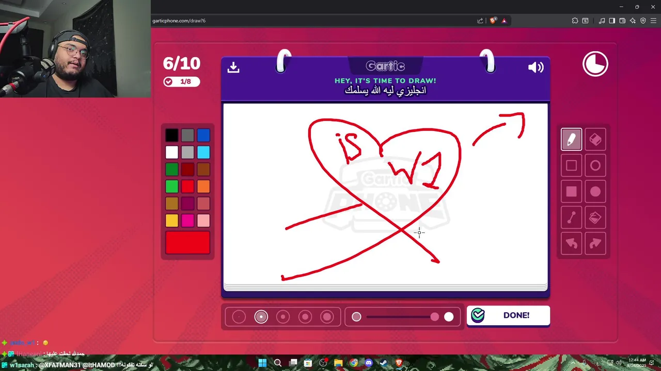This screenshot has width=661, height=371.
Task: Open the Brave music playlist icon
Action: 602,21
